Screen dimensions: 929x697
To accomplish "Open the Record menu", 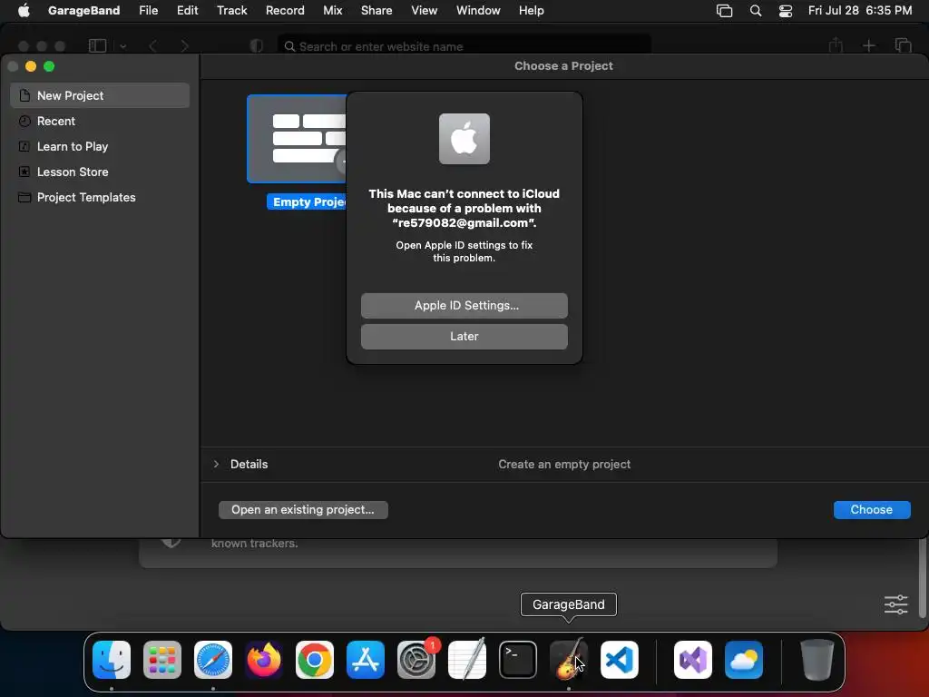I will pos(285,11).
